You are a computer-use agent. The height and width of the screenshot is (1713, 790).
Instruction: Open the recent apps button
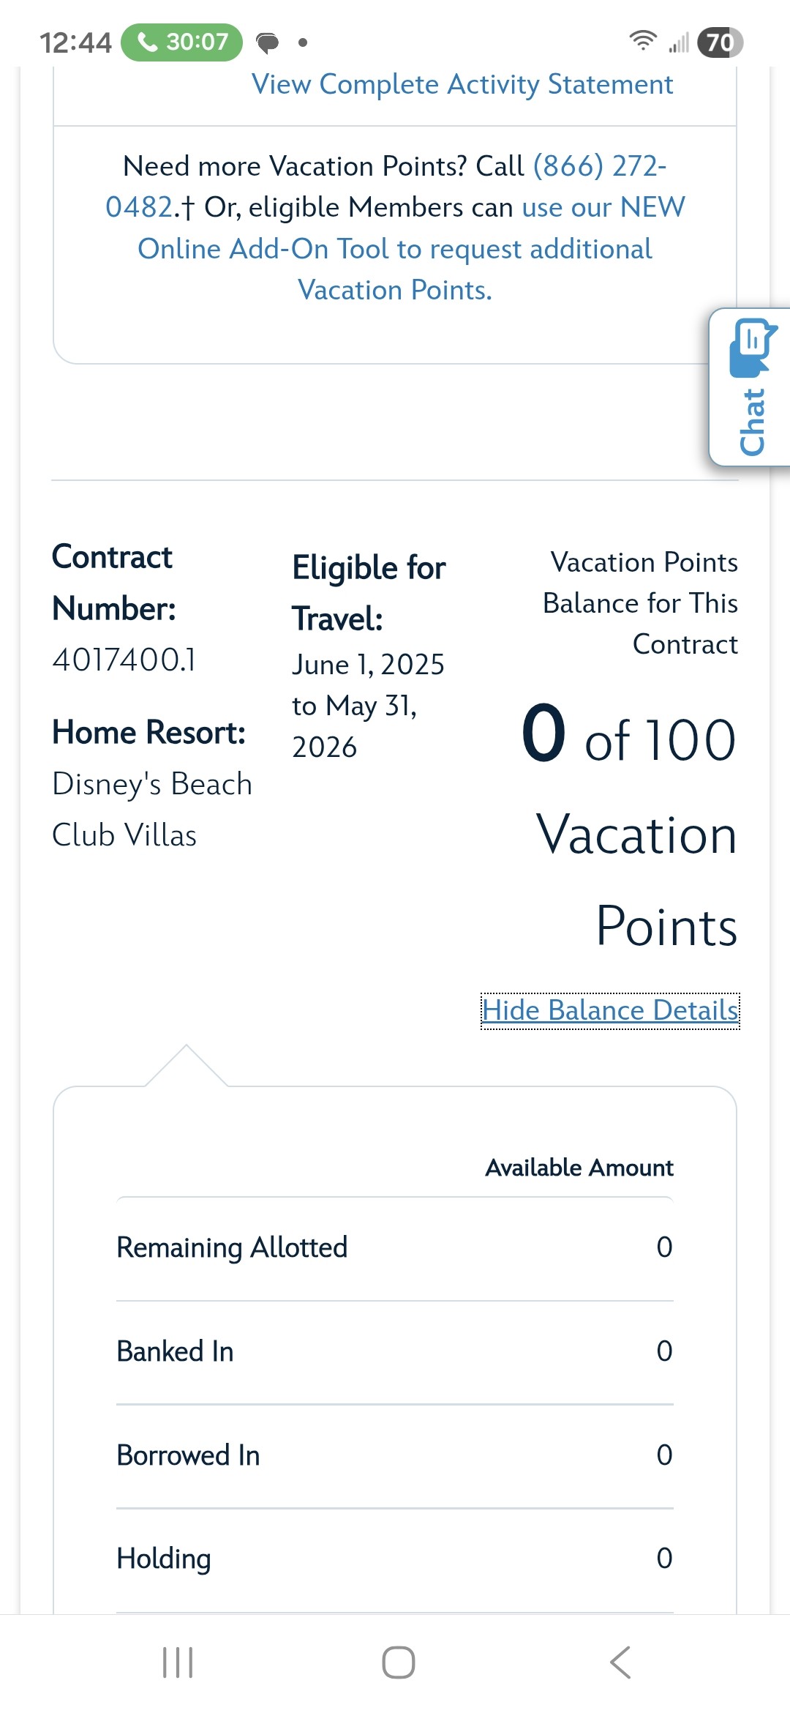click(178, 1662)
